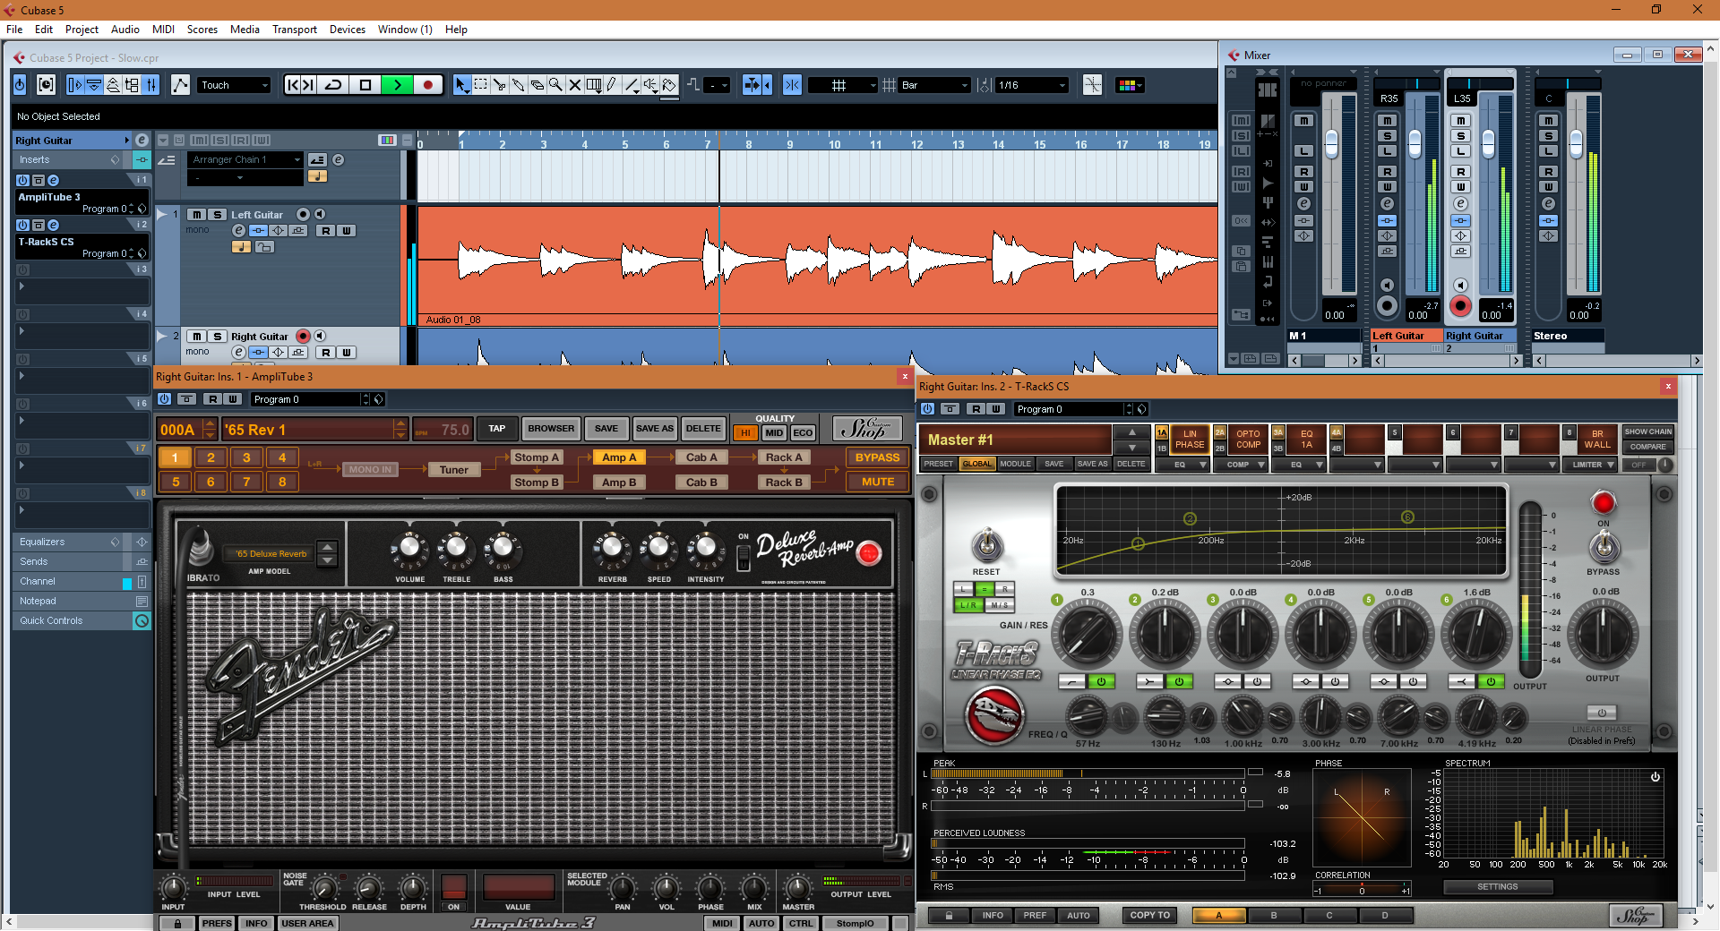Toggle AmpliTube BYPASS button
The width and height of the screenshot is (1720, 931).
pos(877,457)
